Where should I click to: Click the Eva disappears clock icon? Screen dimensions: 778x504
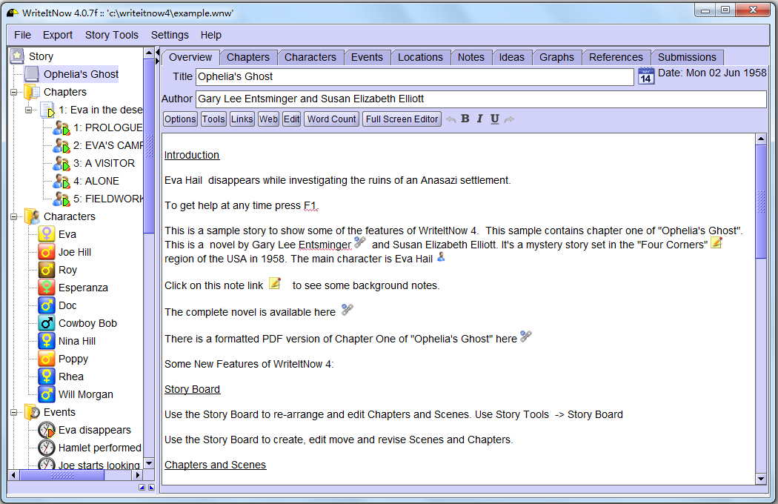click(x=47, y=430)
